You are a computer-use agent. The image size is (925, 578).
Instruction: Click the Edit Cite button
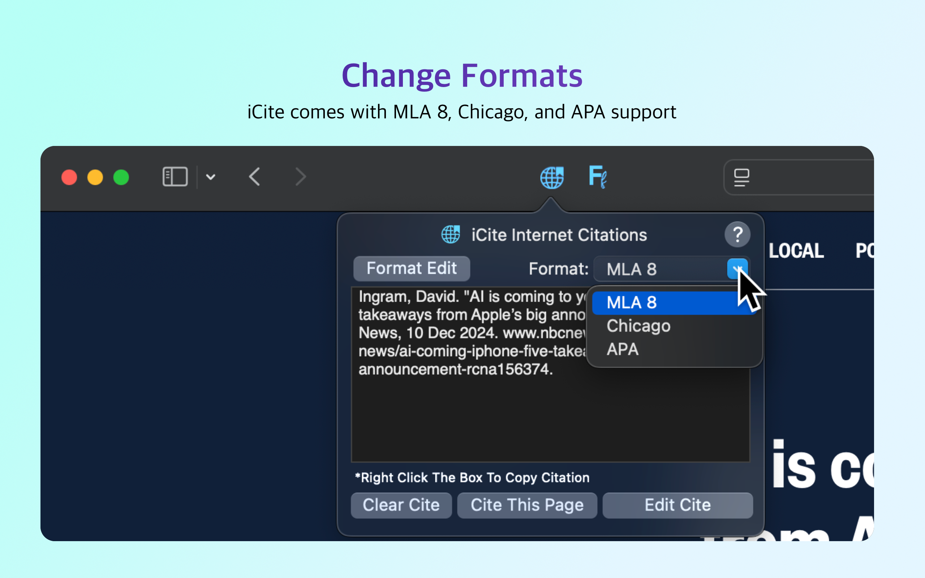click(677, 505)
